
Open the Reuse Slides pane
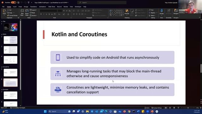tap(27, 13)
